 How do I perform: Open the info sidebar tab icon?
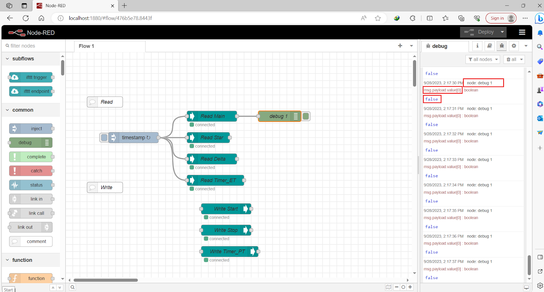(x=477, y=46)
